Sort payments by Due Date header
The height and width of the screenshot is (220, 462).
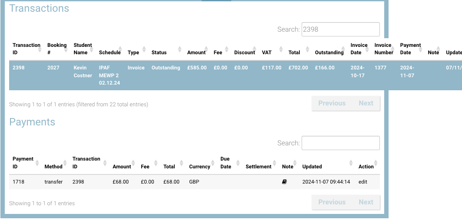point(226,162)
